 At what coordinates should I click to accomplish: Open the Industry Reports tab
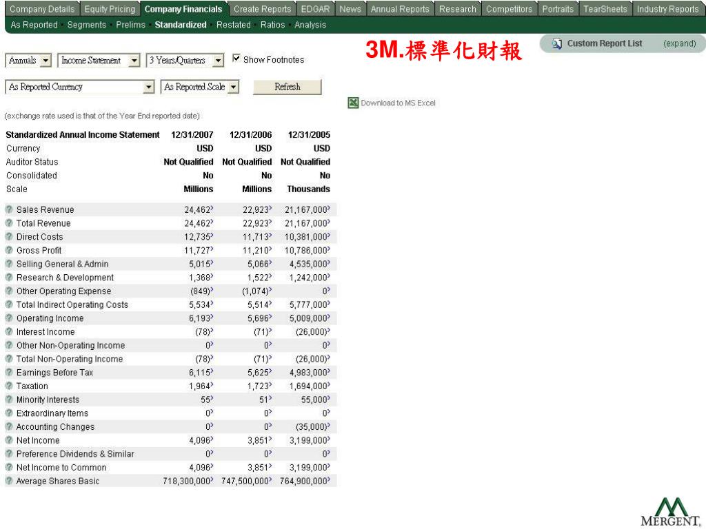[667, 9]
